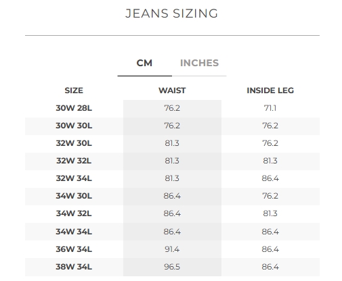Select the 34W 34L size label
This screenshot has width=342, height=281.
pyautogui.click(x=74, y=232)
